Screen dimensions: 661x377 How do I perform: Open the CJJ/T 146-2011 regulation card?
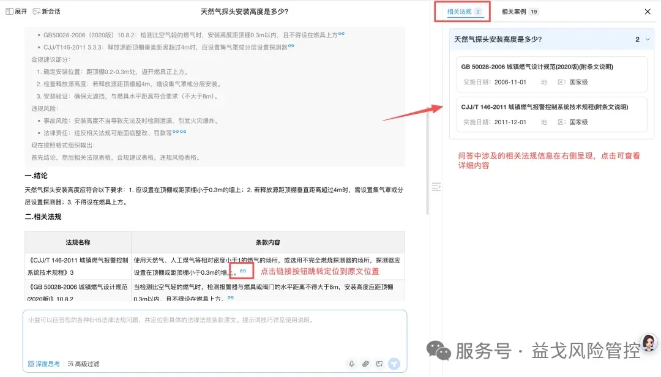551,114
